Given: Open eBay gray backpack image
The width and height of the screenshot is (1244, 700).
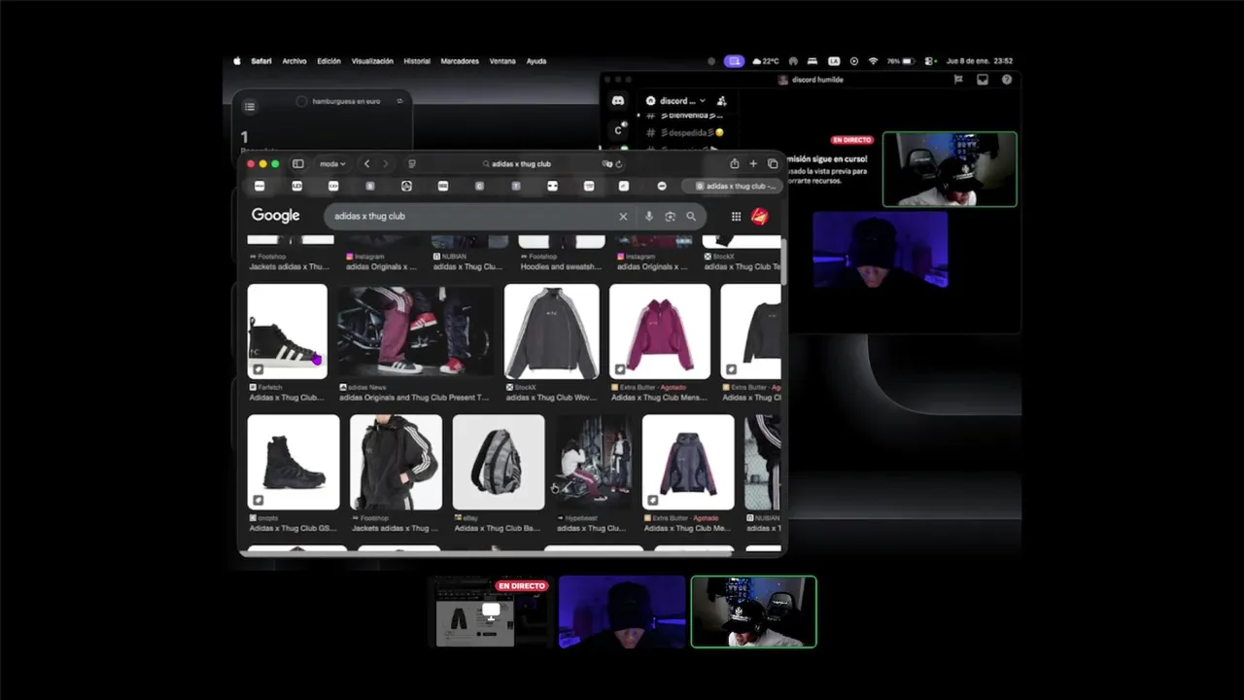Looking at the screenshot, I should pyautogui.click(x=499, y=462).
